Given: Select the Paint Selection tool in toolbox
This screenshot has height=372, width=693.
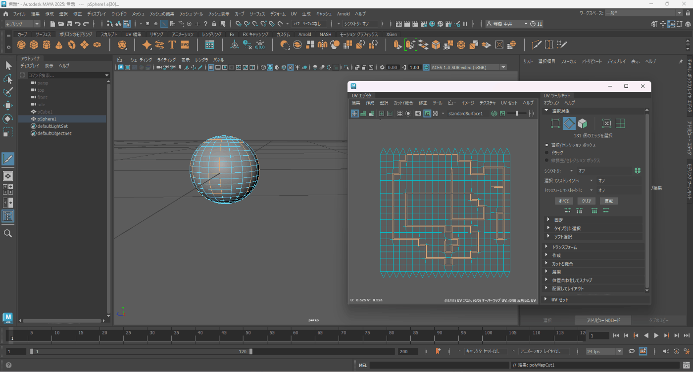Looking at the screenshot, I should (x=8, y=92).
